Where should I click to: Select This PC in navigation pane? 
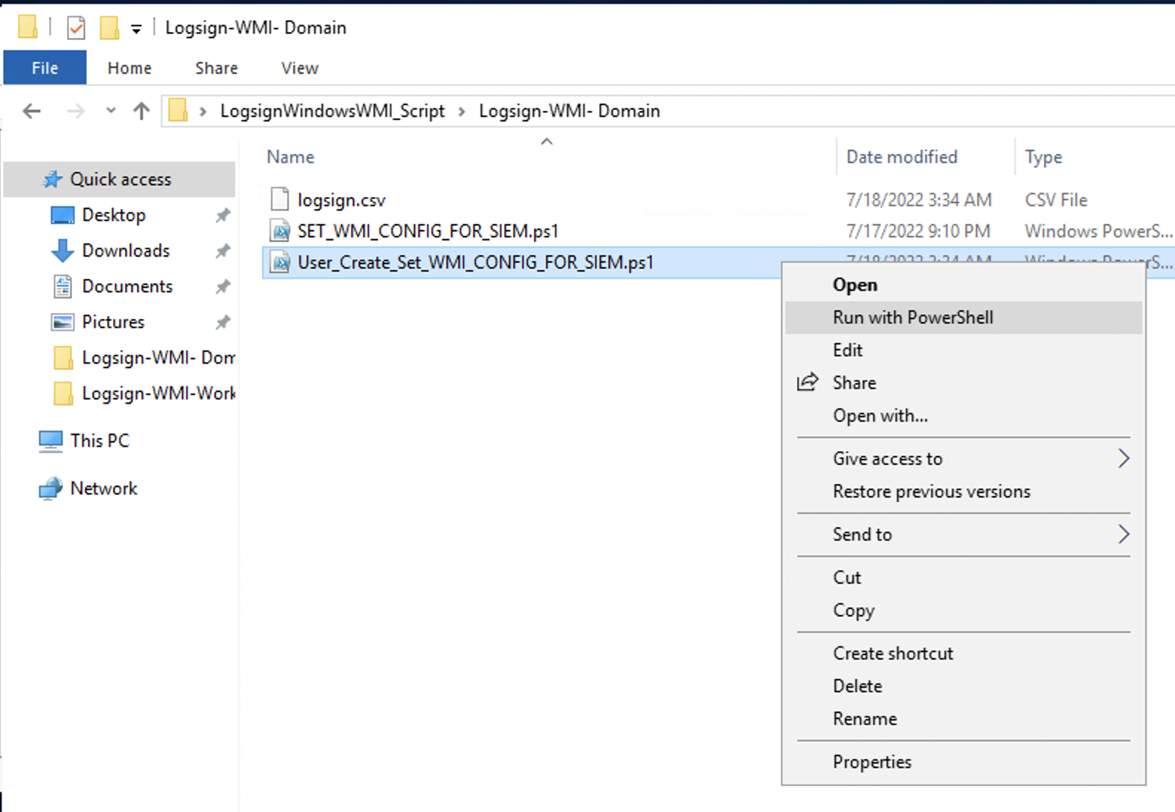click(100, 441)
